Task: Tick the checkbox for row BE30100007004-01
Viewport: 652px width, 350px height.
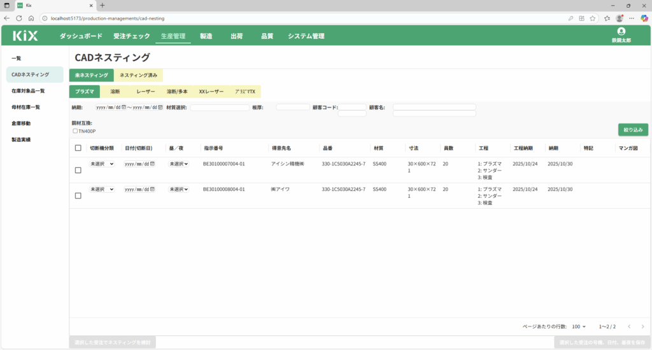Action: pos(78,171)
